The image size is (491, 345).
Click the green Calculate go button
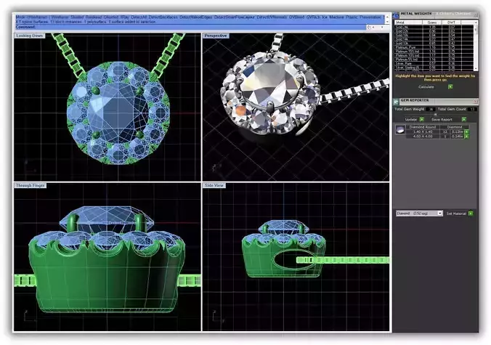tap(450, 86)
